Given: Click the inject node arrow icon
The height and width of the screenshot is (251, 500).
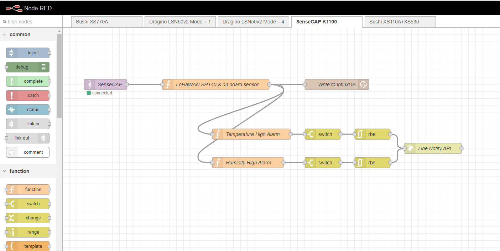Looking at the screenshot, I should (x=11, y=53).
